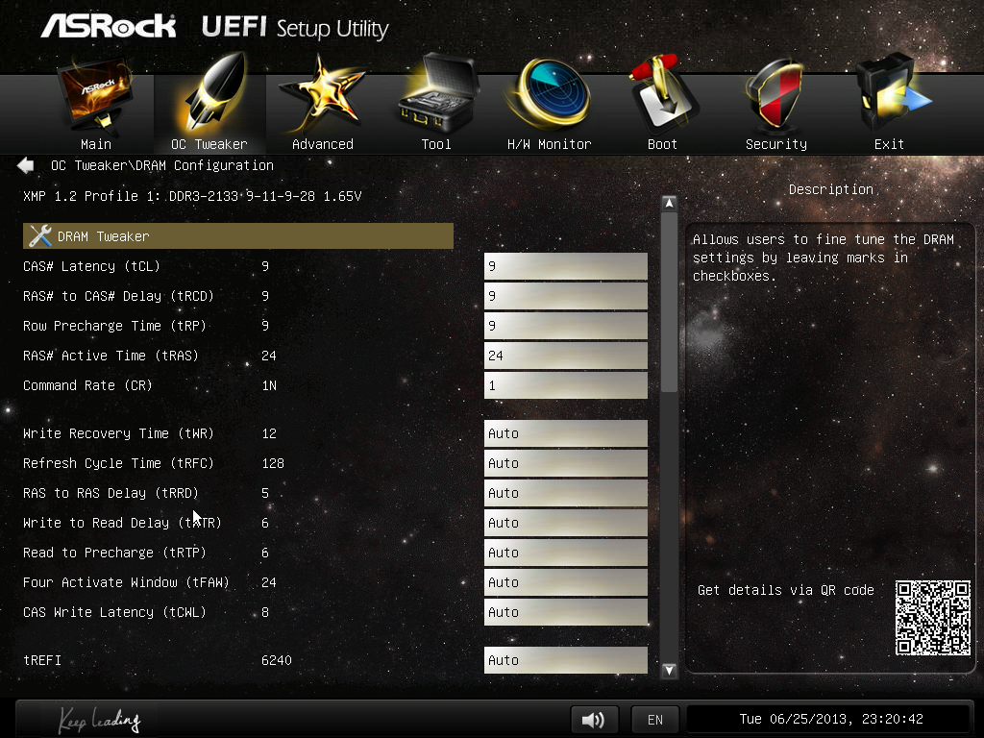Select the tREFI label
Image resolution: width=984 pixels, height=738 pixels.
[x=42, y=660]
